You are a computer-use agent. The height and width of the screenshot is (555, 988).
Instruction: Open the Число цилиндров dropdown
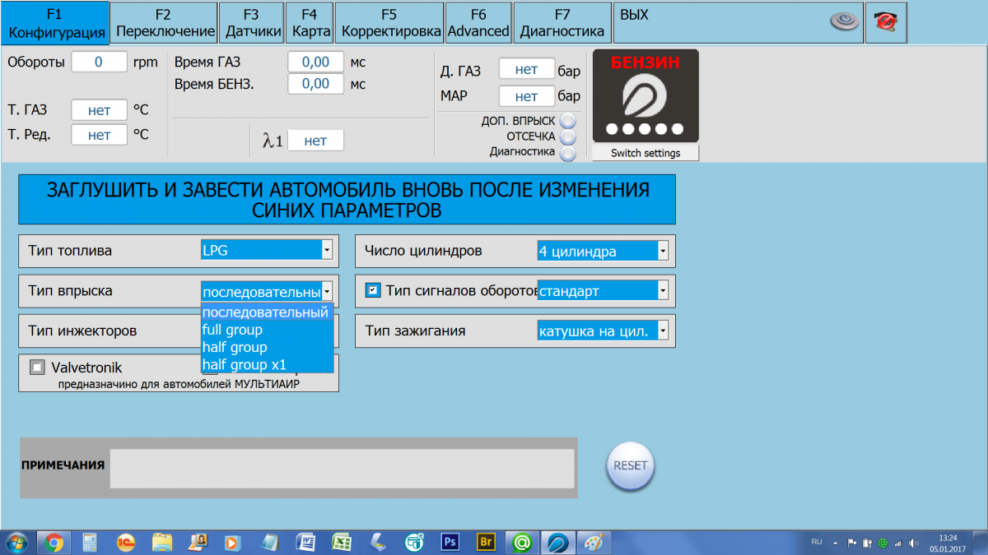[663, 251]
